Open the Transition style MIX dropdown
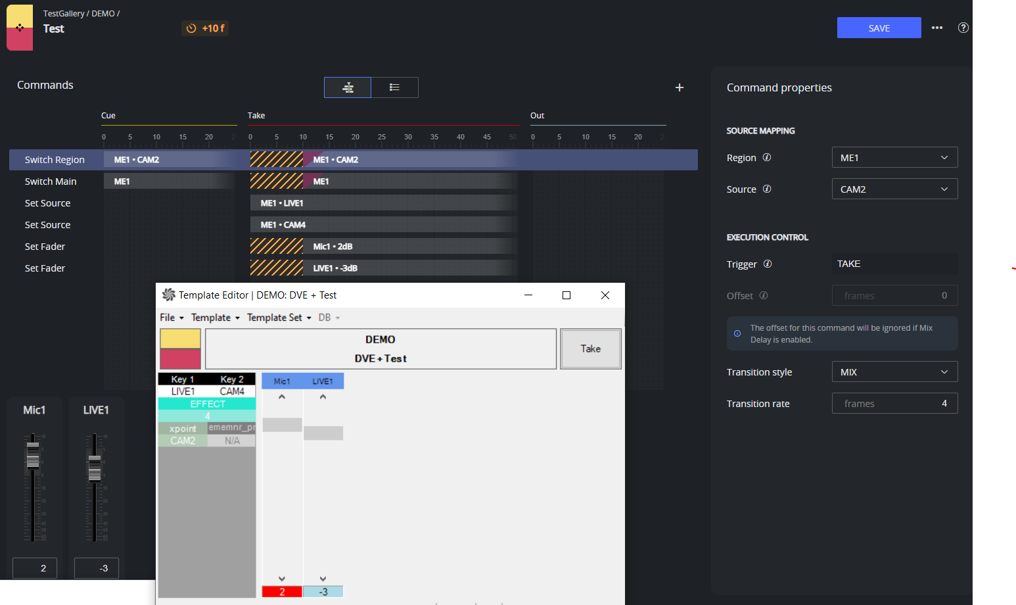1016x605 pixels. tap(894, 372)
